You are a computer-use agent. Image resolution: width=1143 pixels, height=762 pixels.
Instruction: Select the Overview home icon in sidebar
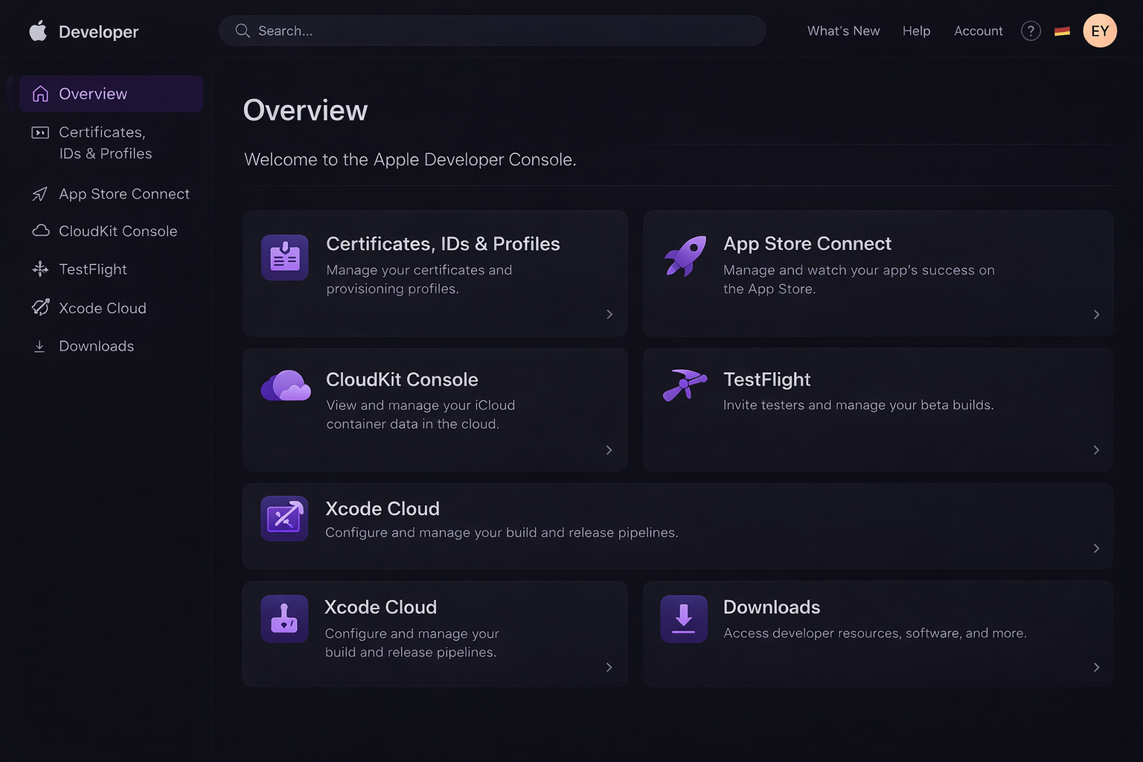click(x=40, y=94)
